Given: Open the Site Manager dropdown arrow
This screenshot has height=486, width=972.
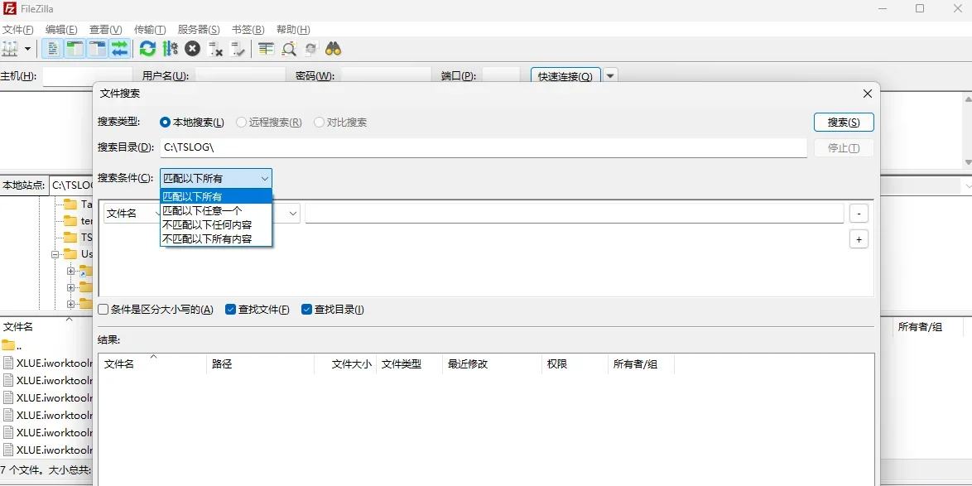Looking at the screenshot, I should (28, 48).
